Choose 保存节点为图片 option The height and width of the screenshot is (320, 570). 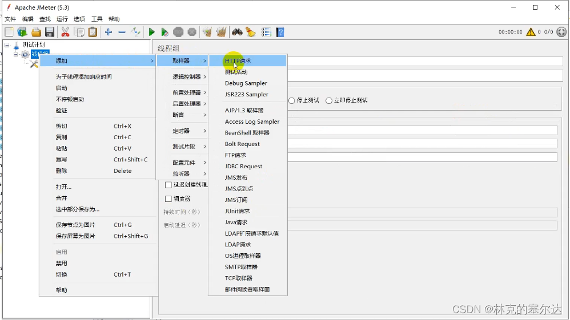[x=98, y=225]
